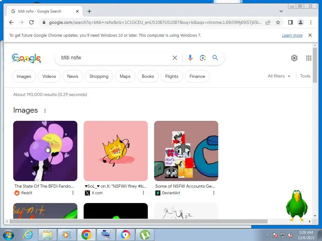This screenshot has width=322, height=241.
Task: Clear the search box text
Action: [175, 58]
